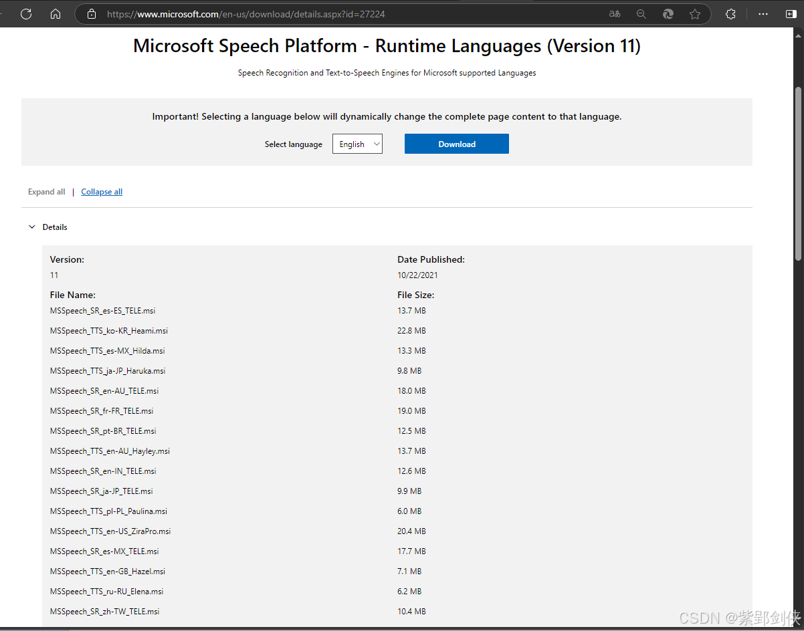
Task: Select MSSpeech_TTS_en-AU_Hayley.msi file name
Action: 110,451
